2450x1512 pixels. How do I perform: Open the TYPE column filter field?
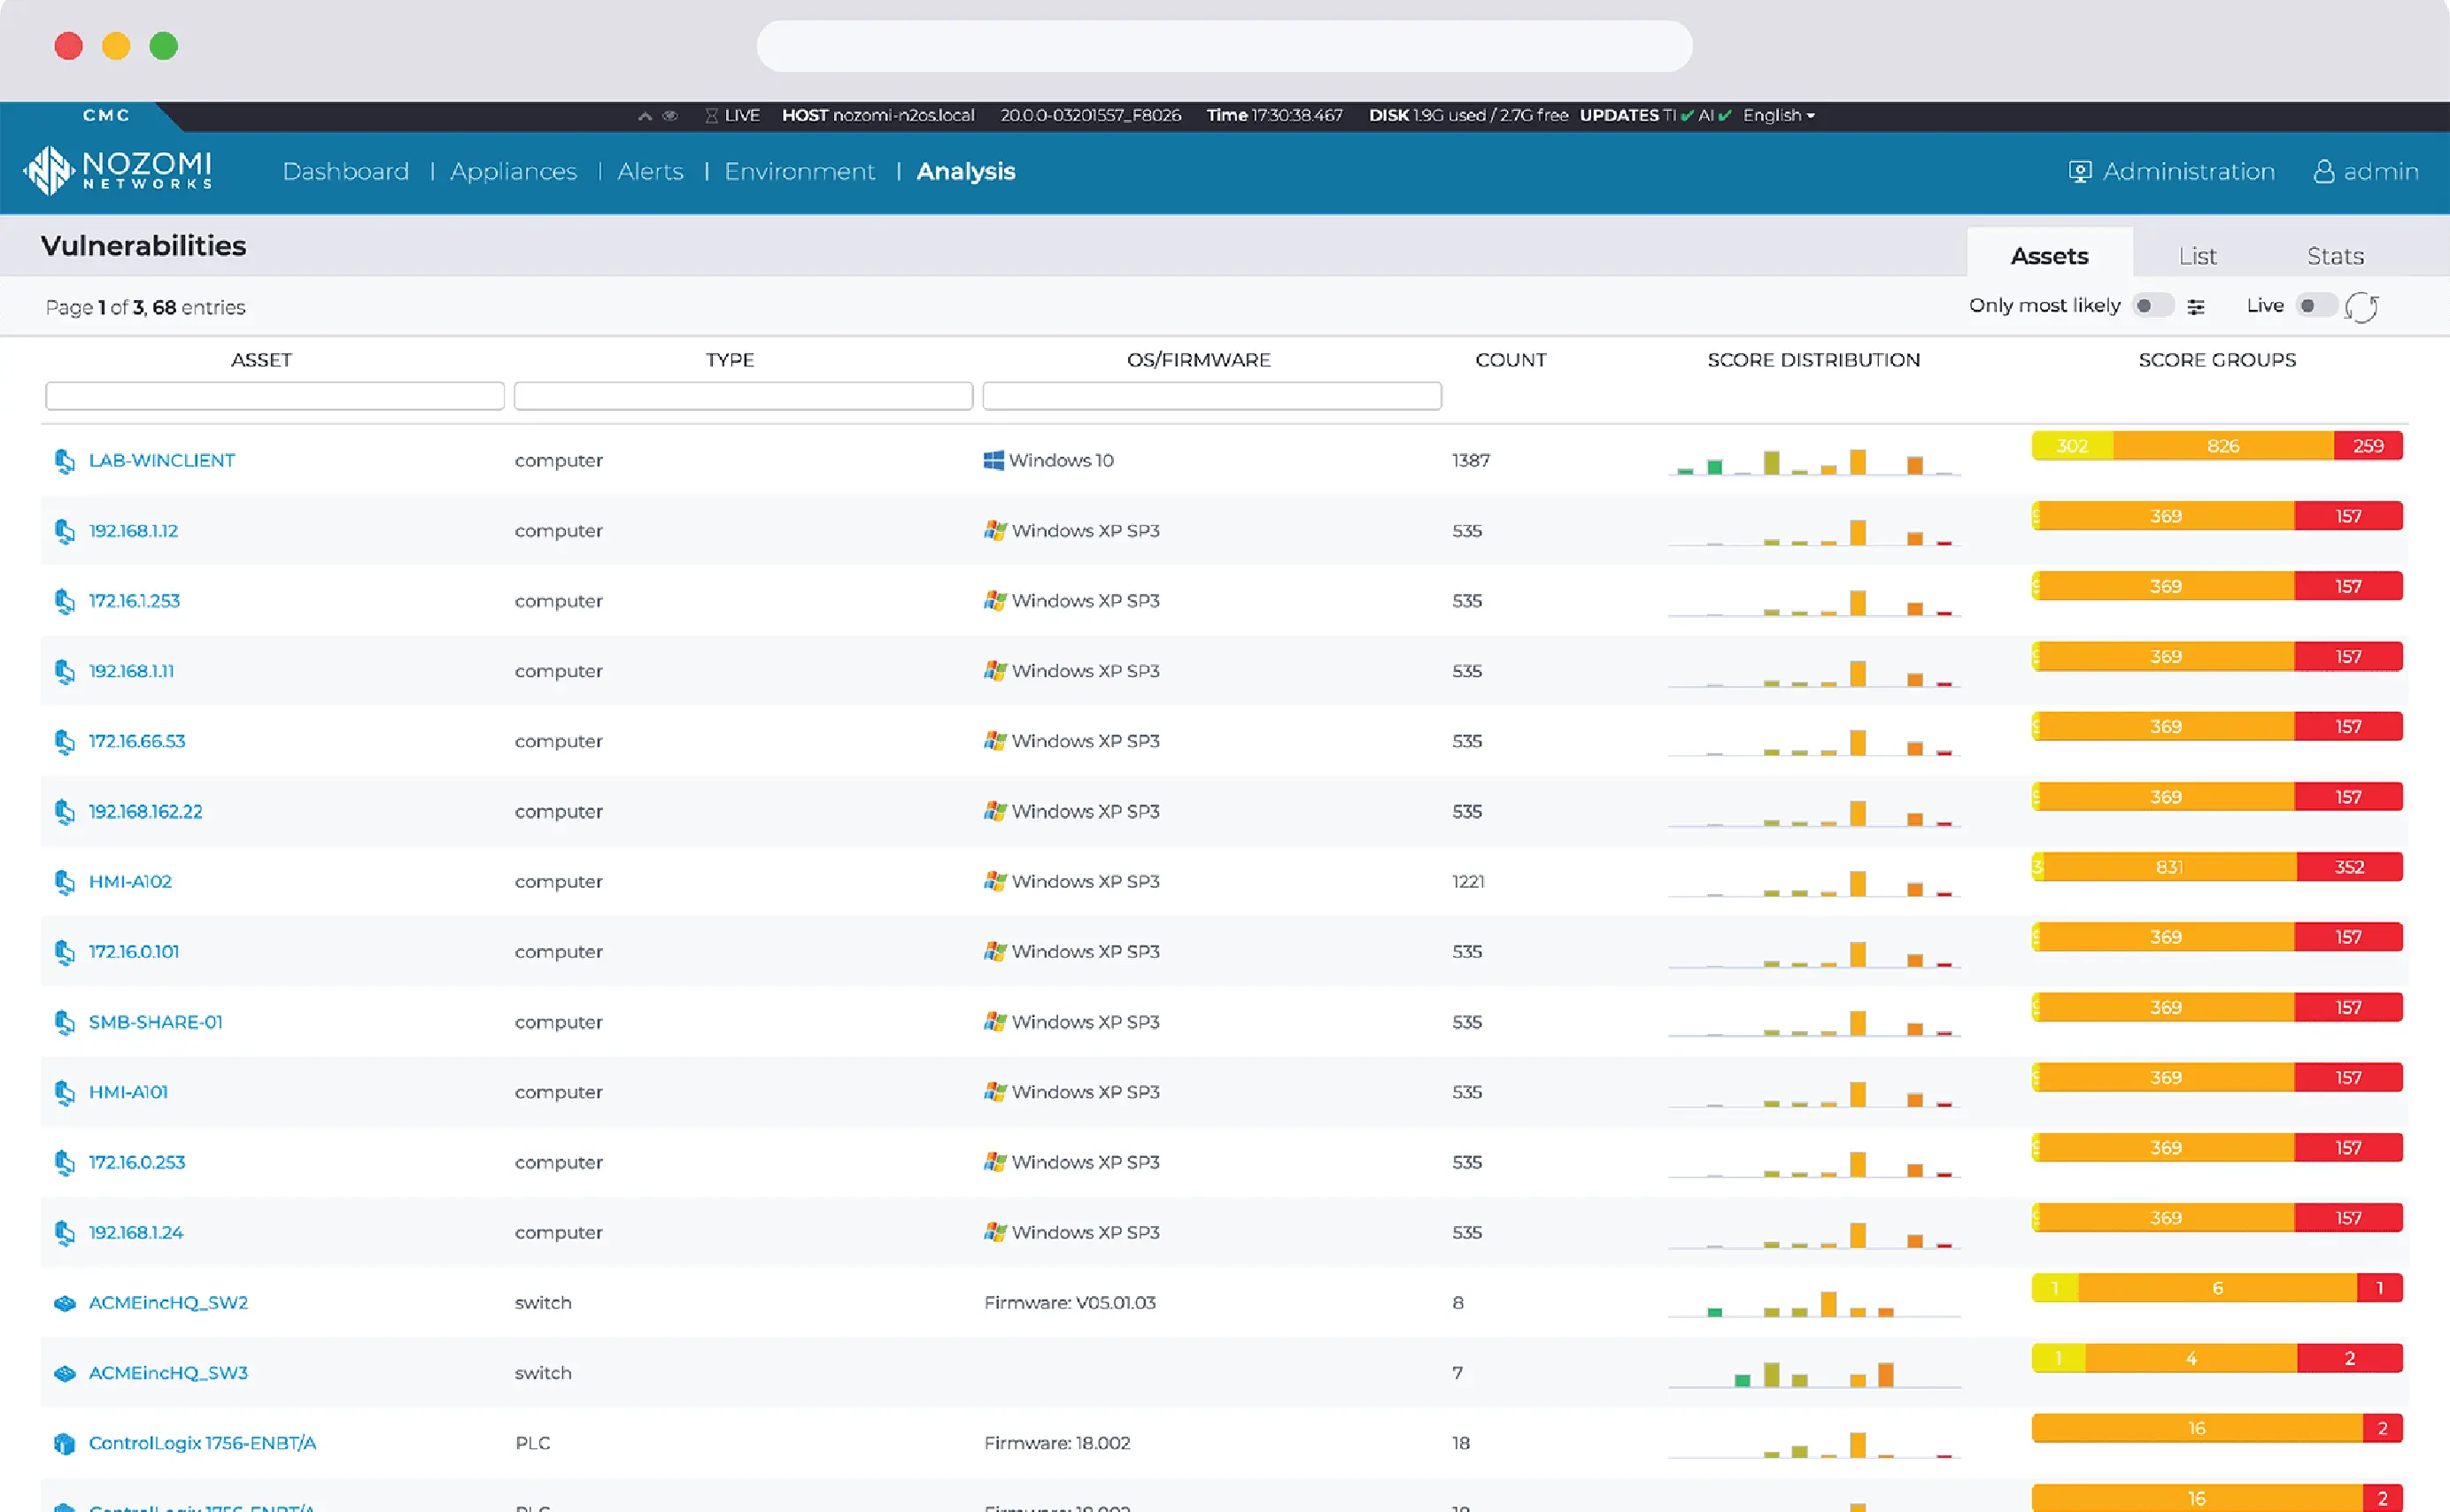pos(742,396)
